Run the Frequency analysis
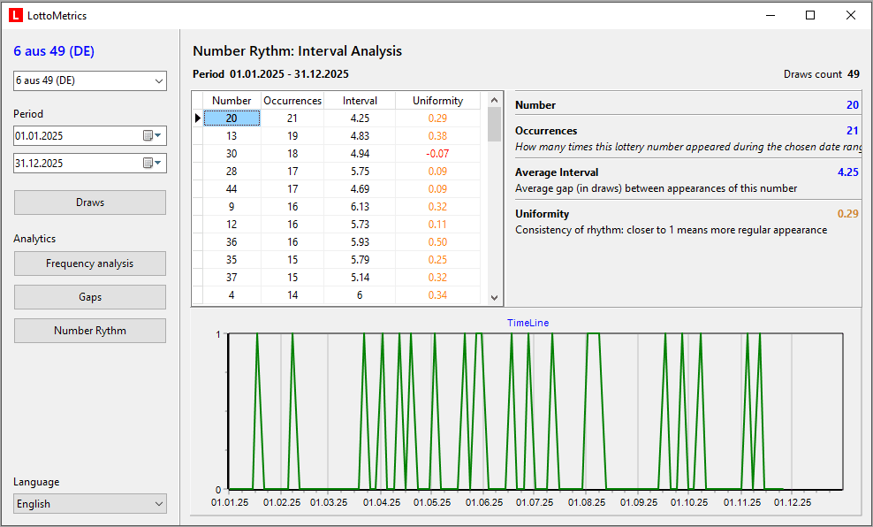This screenshot has height=527, width=873. (x=89, y=263)
